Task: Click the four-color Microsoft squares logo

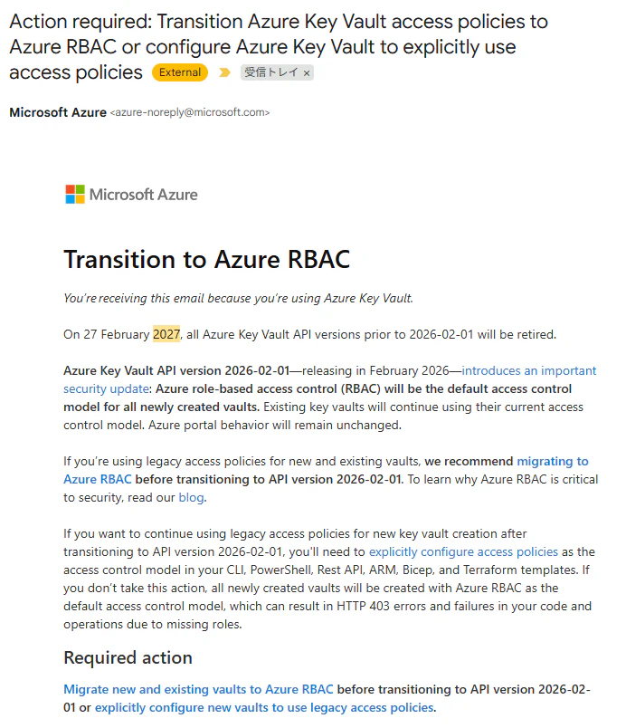Action: pyautogui.click(x=75, y=194)
